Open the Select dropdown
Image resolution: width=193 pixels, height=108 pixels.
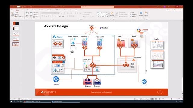(x=133, y=16)
